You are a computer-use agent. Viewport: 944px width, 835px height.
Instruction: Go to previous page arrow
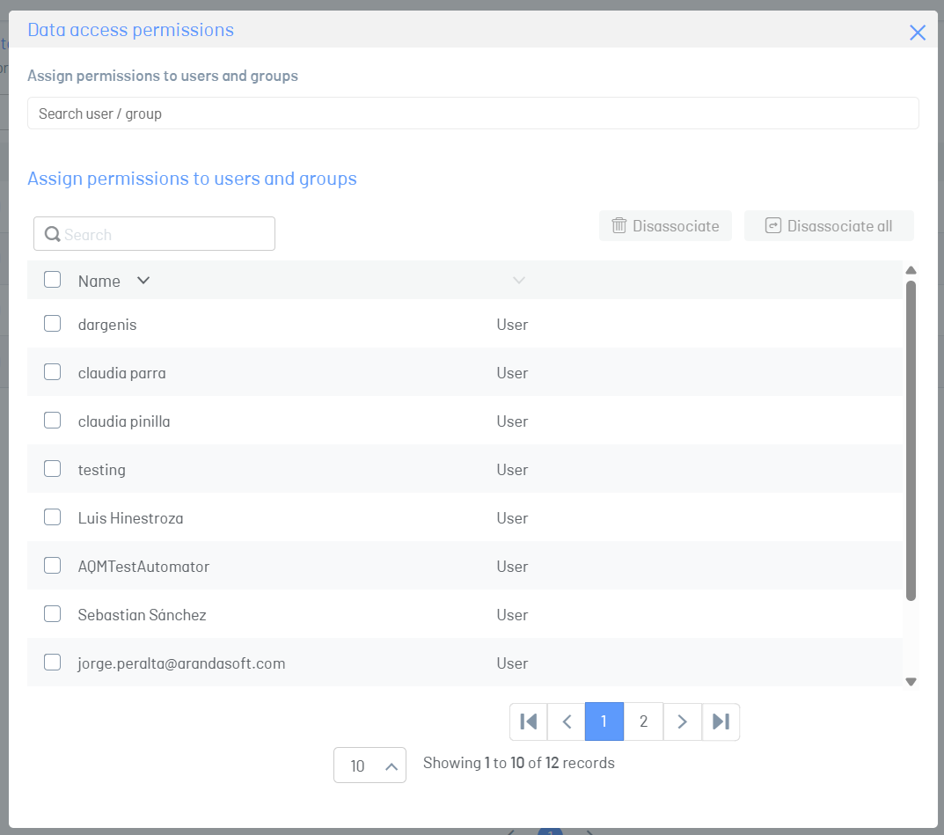pos(567,721)
